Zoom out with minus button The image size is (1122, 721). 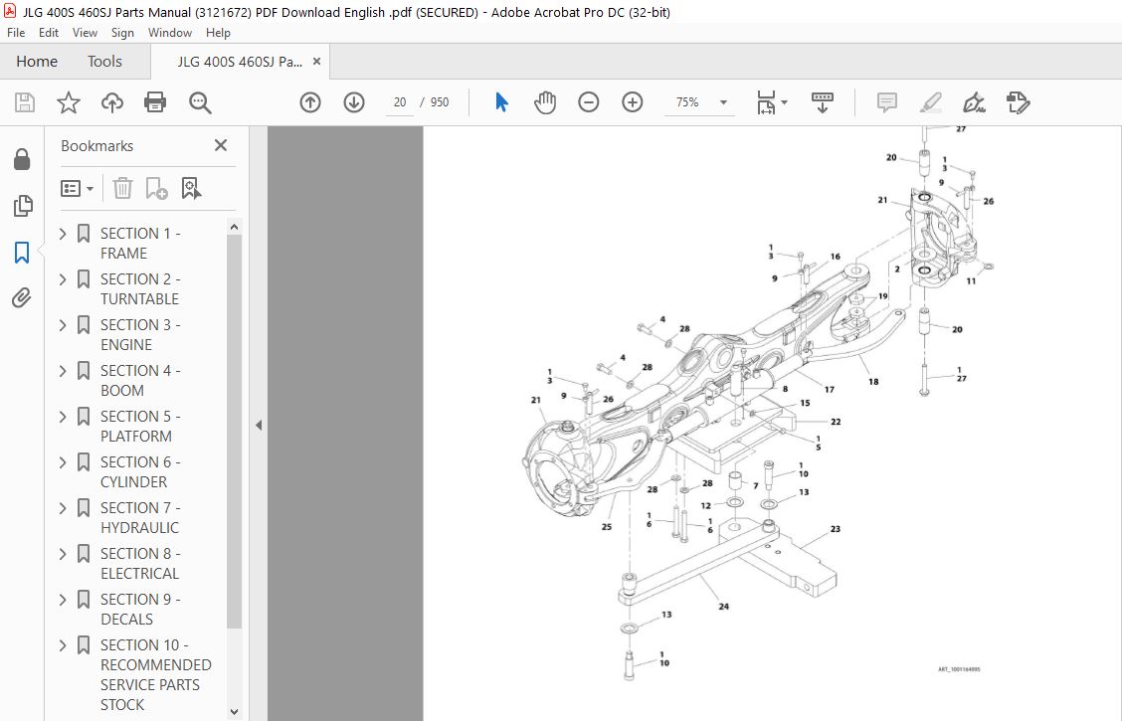click(588, 102)
